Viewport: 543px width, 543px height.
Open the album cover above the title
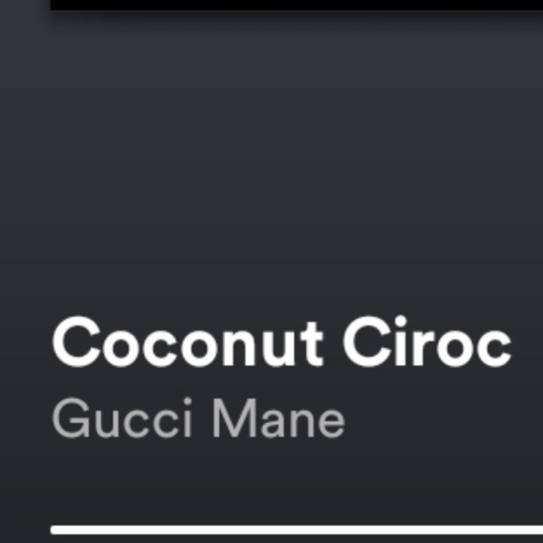click(x=297, y=5)
